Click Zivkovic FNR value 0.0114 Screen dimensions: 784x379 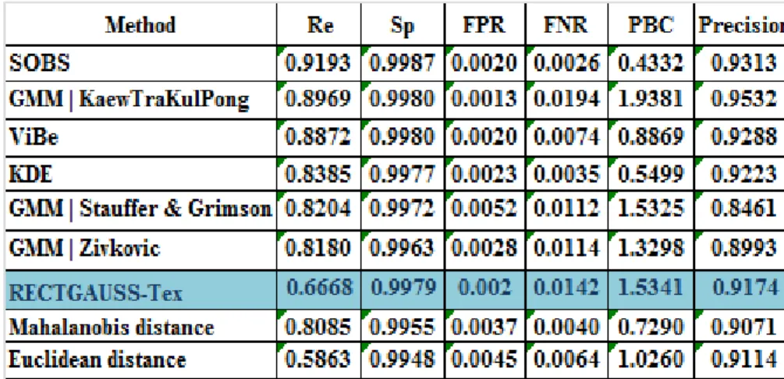click(566, 249)
